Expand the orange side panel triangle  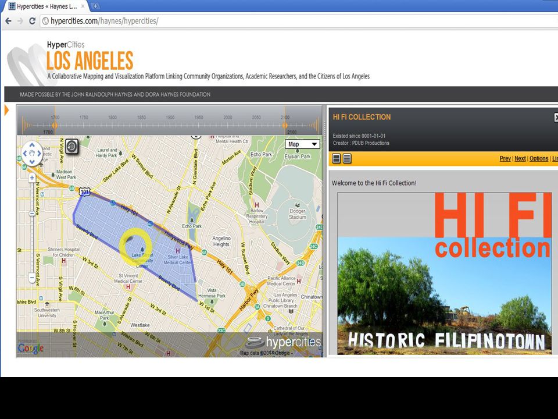tap(6, 111)
